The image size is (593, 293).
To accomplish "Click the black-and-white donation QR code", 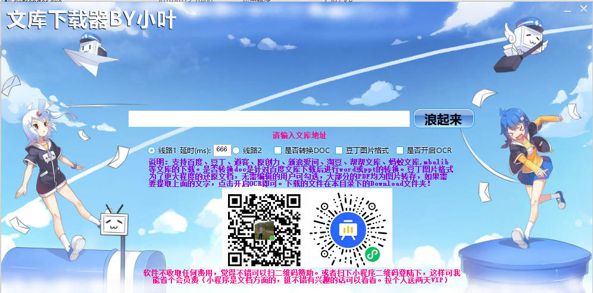I will (x=264, y=230).
